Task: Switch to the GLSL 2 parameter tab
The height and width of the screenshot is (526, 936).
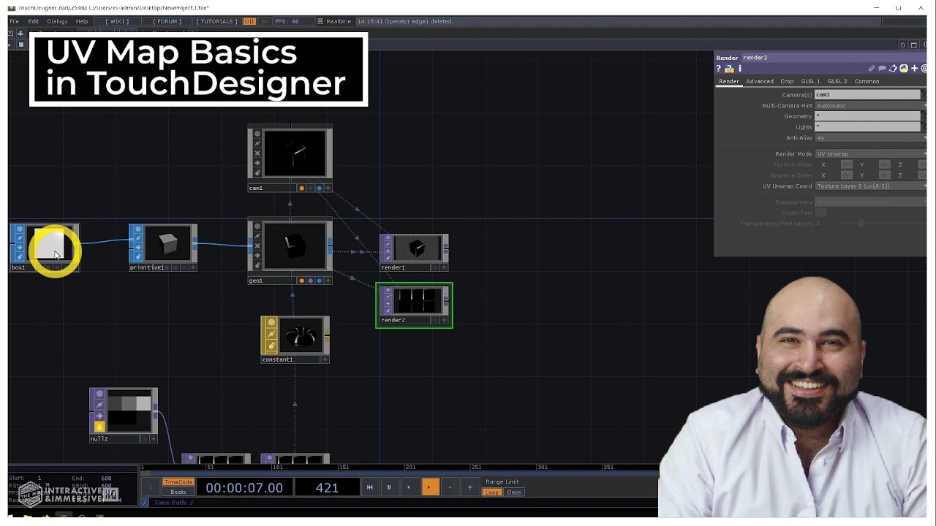Action: click(x=837, y=81)
